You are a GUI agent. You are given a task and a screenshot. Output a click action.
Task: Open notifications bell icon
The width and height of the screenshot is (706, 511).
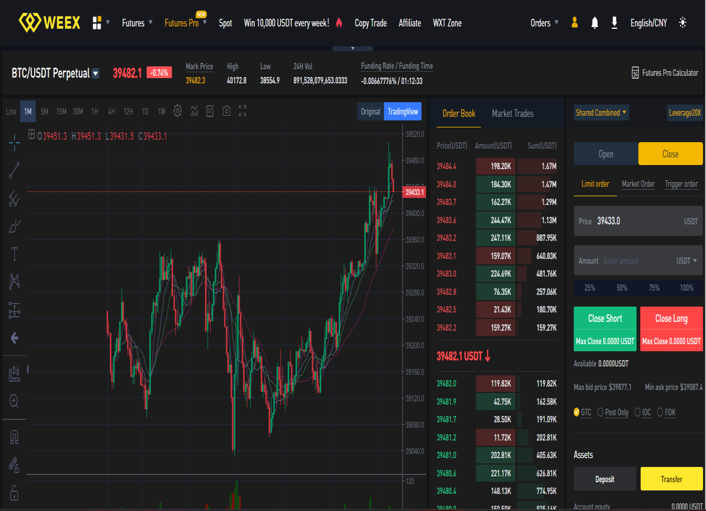click(x=595, y=23)
